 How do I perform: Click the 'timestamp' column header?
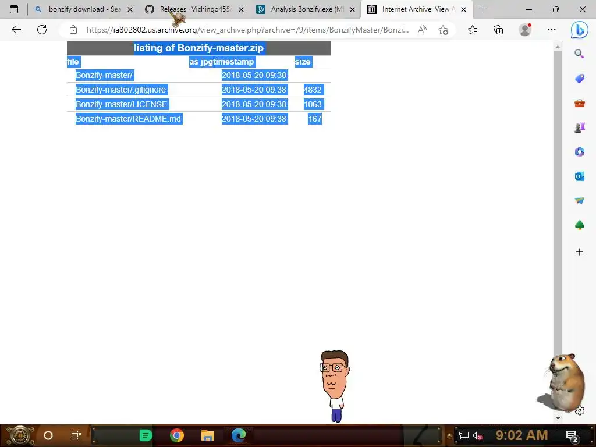(233, 62)
